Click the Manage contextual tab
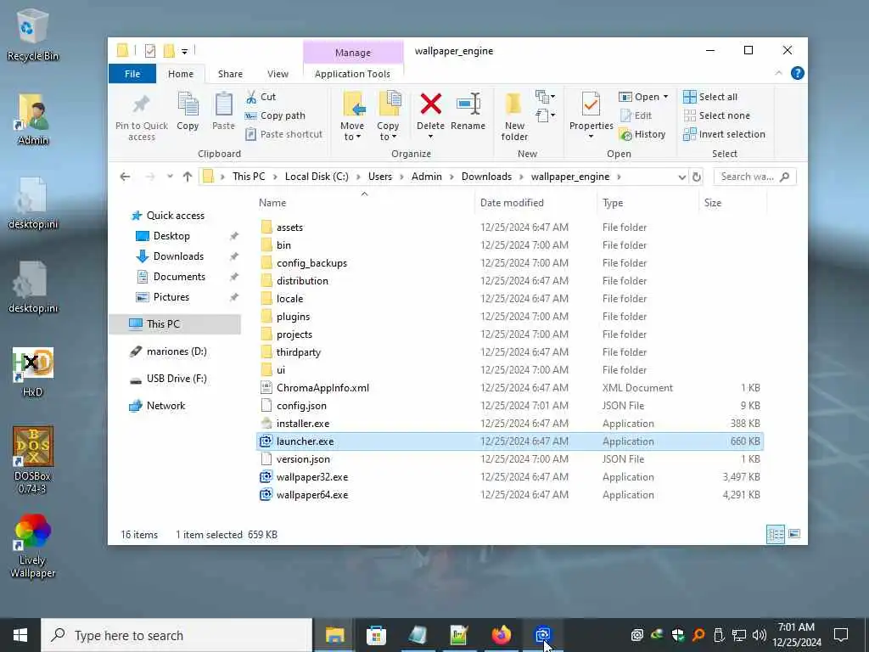The width and height of the screenshot is (869, 652). click(x=353, y=53)
